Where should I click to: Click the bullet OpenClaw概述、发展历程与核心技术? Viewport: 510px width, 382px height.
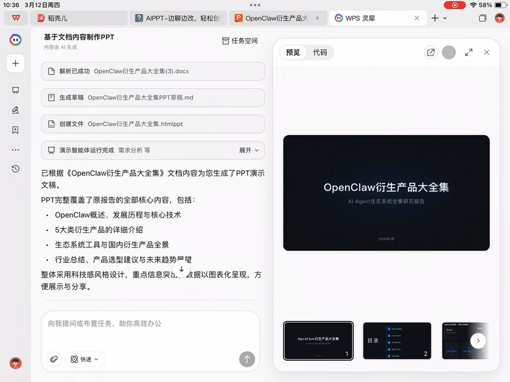(118, 215)
